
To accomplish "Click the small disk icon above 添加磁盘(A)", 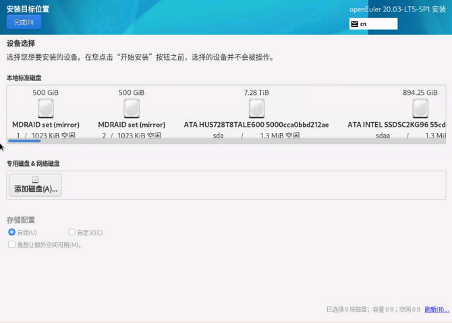I will pos(35,179).
